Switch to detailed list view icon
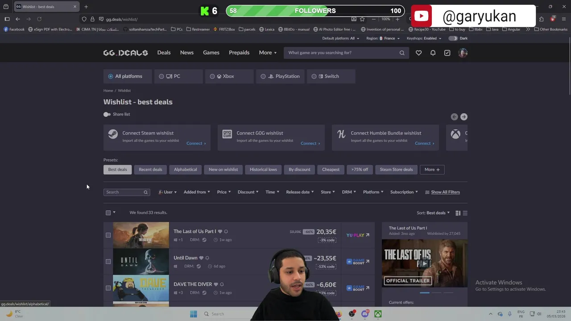The image size is (571, 321). tap(458, 213)
